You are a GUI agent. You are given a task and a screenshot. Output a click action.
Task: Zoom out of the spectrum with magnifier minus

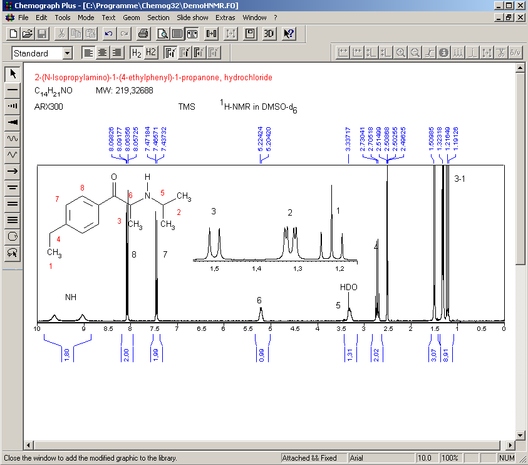click(x=415, y=53)
